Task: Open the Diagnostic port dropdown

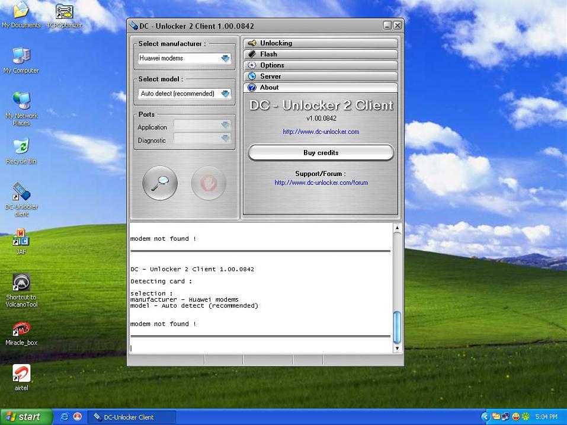Action: (225, 138)
